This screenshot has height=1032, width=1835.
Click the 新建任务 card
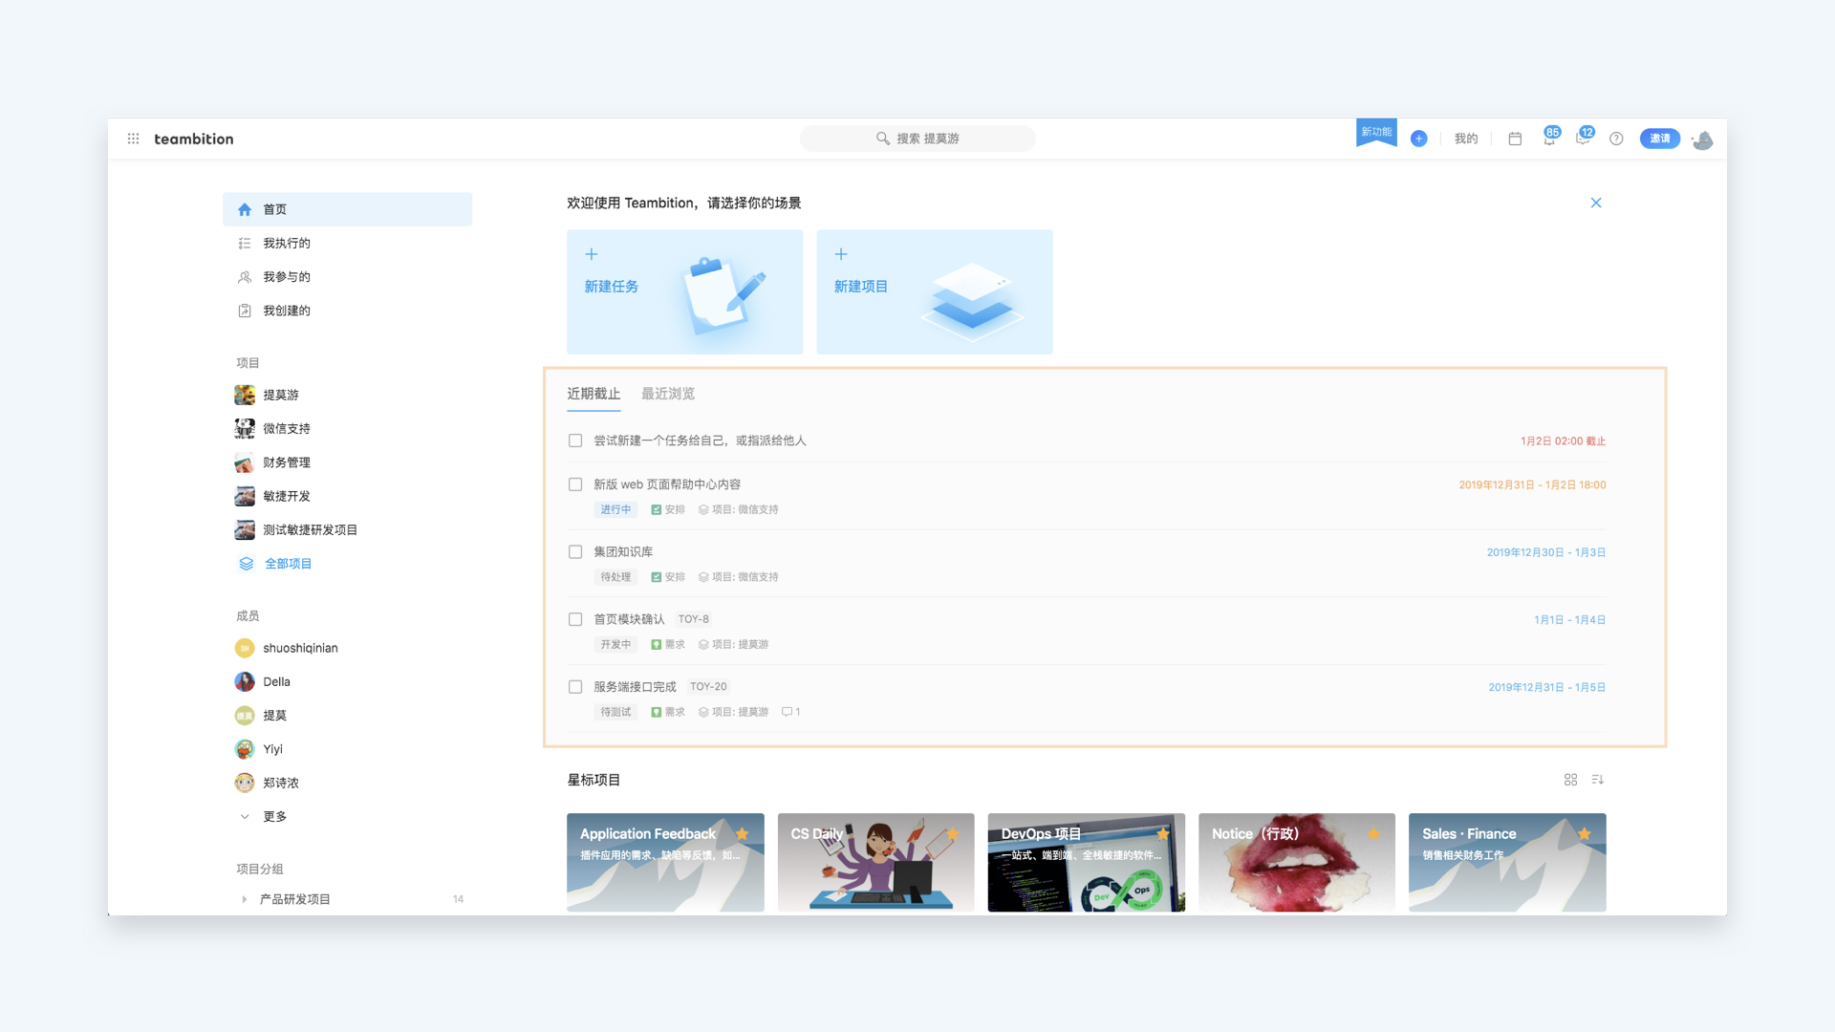click(685, 291)
